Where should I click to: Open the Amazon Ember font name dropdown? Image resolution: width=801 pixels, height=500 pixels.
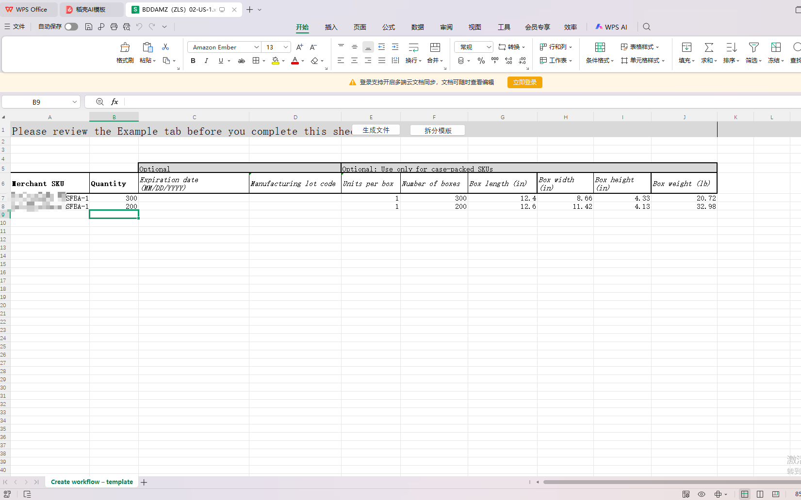point(257,47)
